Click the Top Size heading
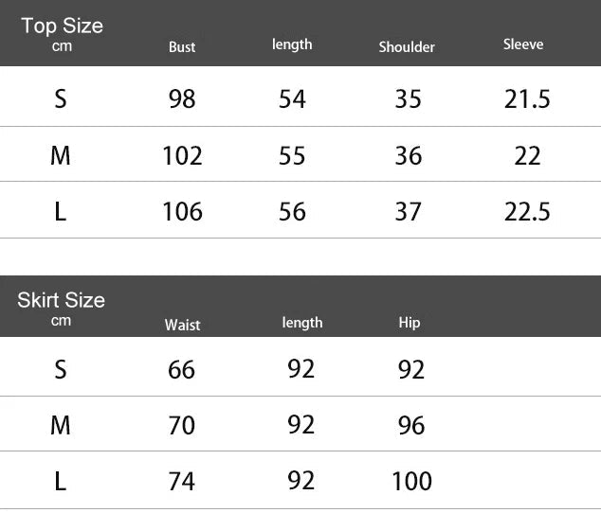 point(62,26)
